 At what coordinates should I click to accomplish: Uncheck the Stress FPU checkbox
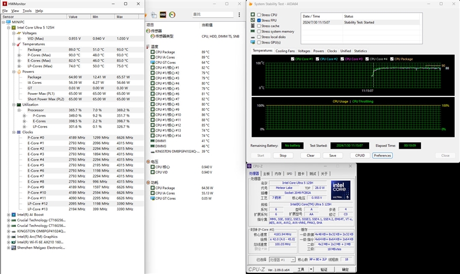[x=259, y=20]
